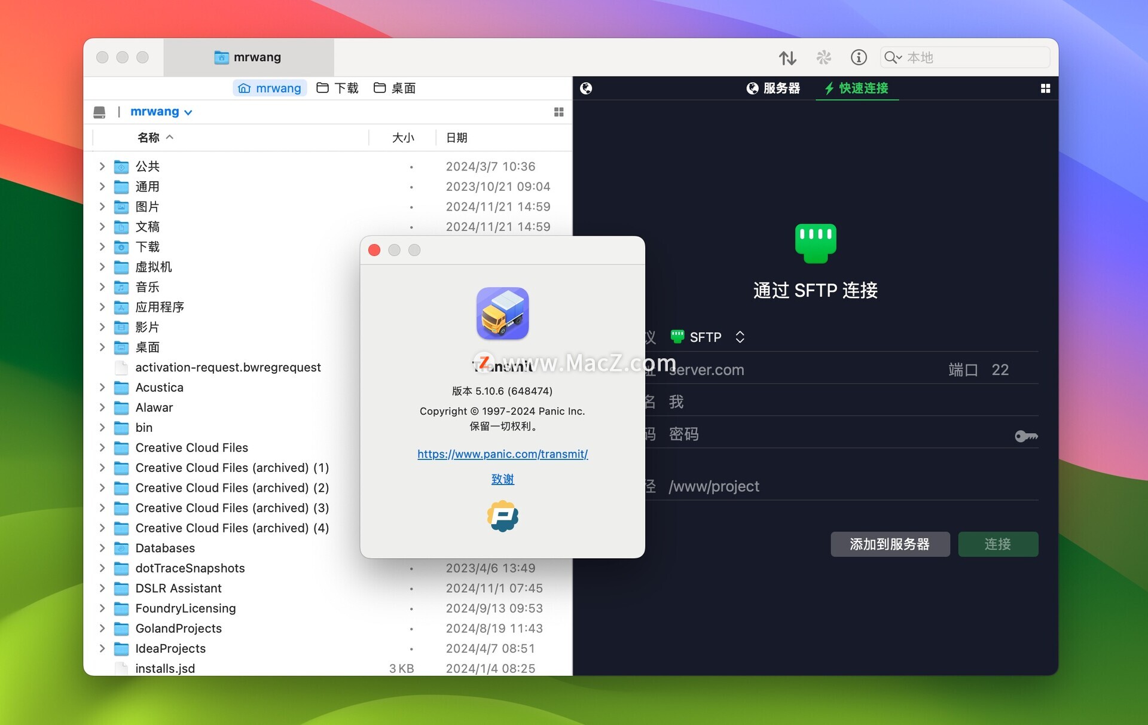The height and width of the screenshot is (725, 1148).
Task: Expand the 公共 folder
Action: point(102,166)
